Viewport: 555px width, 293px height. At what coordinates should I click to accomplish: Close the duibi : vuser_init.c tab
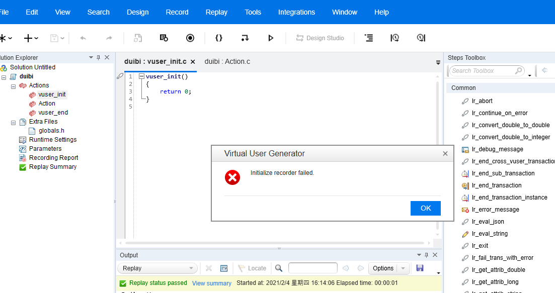click(193, 62)
